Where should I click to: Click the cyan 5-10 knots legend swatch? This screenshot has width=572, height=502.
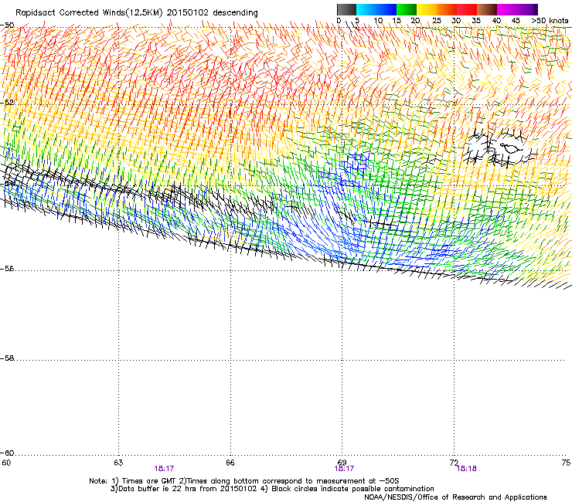pyautogui.click(x=366, y=9)
